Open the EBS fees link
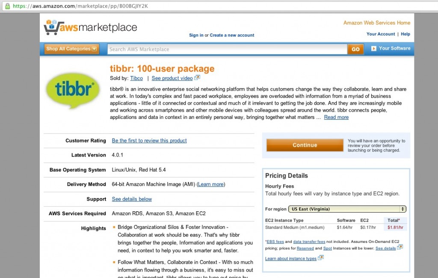438x278 pixels. [x=275, y=242]
